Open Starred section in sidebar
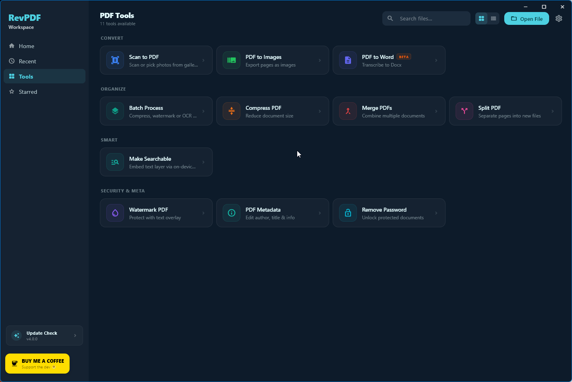 coord(45,92)
